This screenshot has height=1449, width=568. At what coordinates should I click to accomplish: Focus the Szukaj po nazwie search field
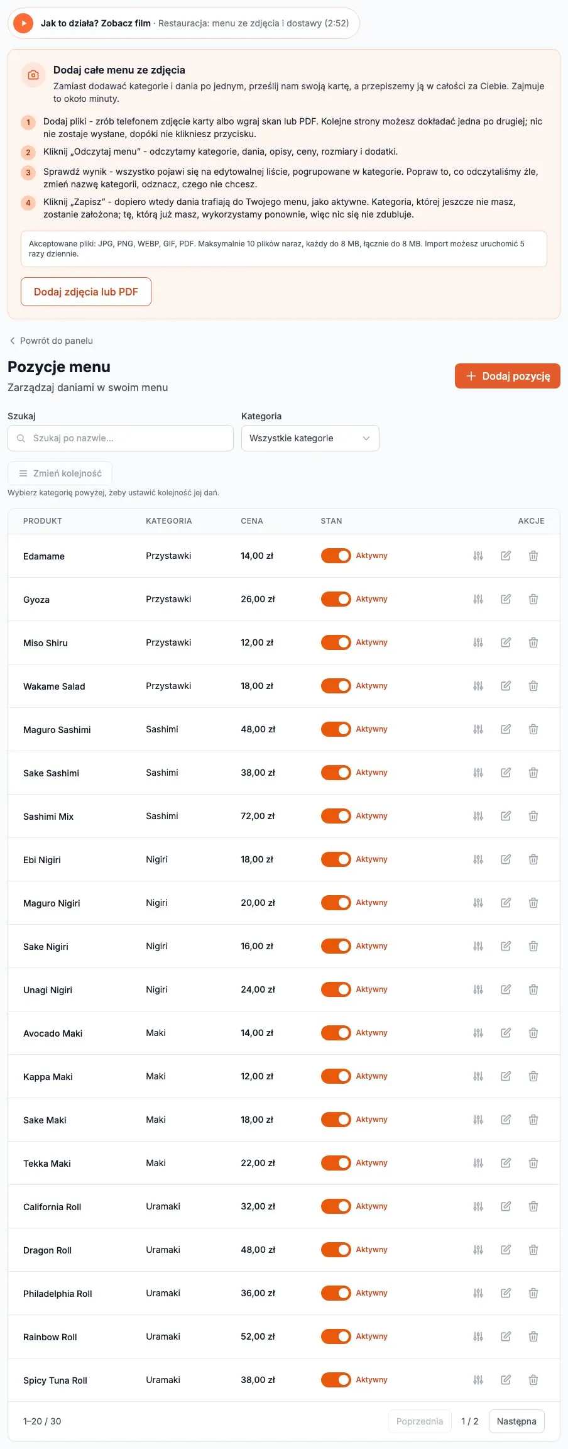click(x=121, y=438)
